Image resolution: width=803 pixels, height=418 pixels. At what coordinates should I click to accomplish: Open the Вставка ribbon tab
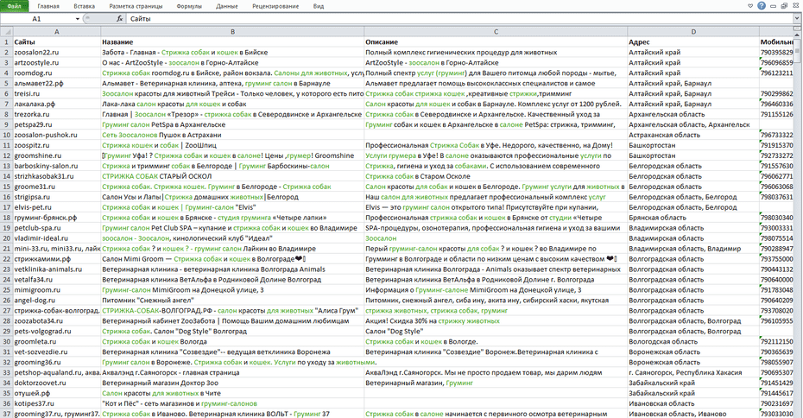point(84,6)
